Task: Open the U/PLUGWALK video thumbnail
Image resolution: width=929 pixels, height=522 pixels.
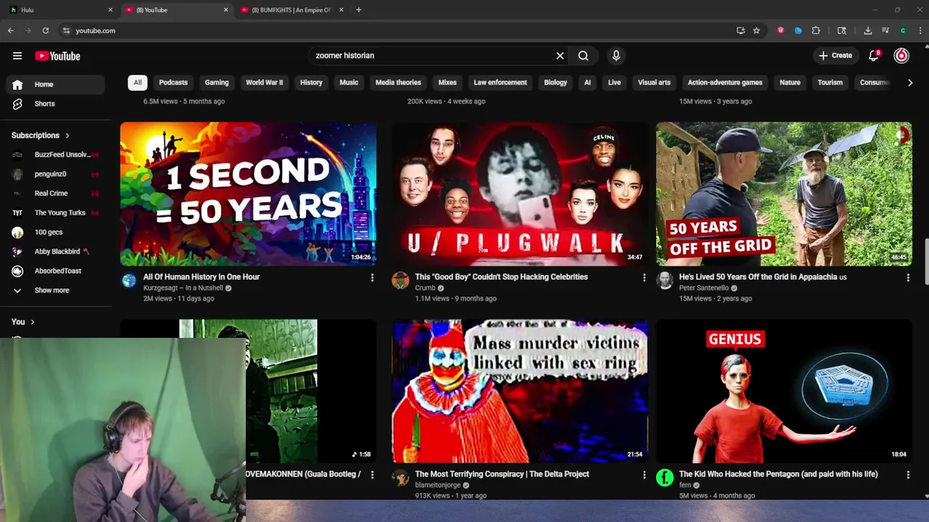Action: (x=520, y=194)
